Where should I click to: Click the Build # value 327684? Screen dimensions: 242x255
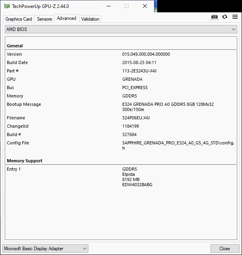click(x=129, y=134)
